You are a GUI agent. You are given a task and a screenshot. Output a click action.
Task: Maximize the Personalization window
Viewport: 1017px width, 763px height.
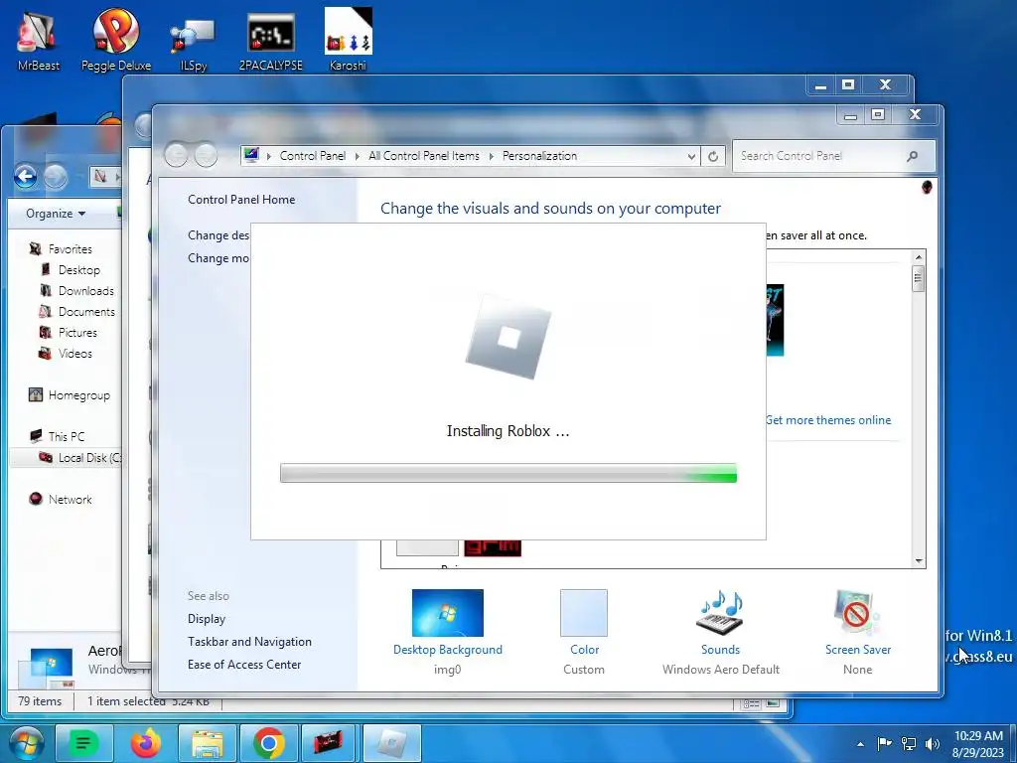tap(878, 114)
